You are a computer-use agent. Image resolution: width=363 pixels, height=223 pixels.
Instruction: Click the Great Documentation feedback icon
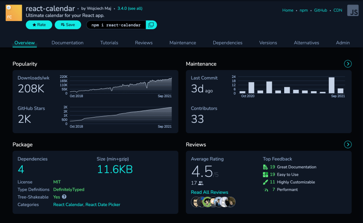[x=265, y=167]
